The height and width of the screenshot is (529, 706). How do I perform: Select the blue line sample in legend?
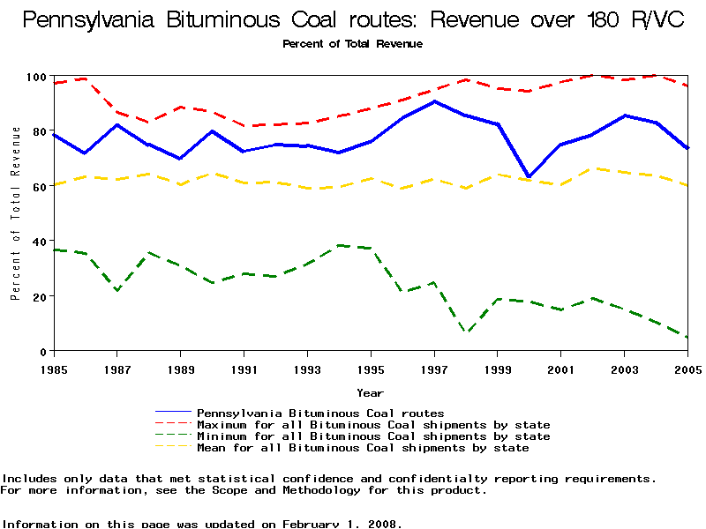point(173,413)
